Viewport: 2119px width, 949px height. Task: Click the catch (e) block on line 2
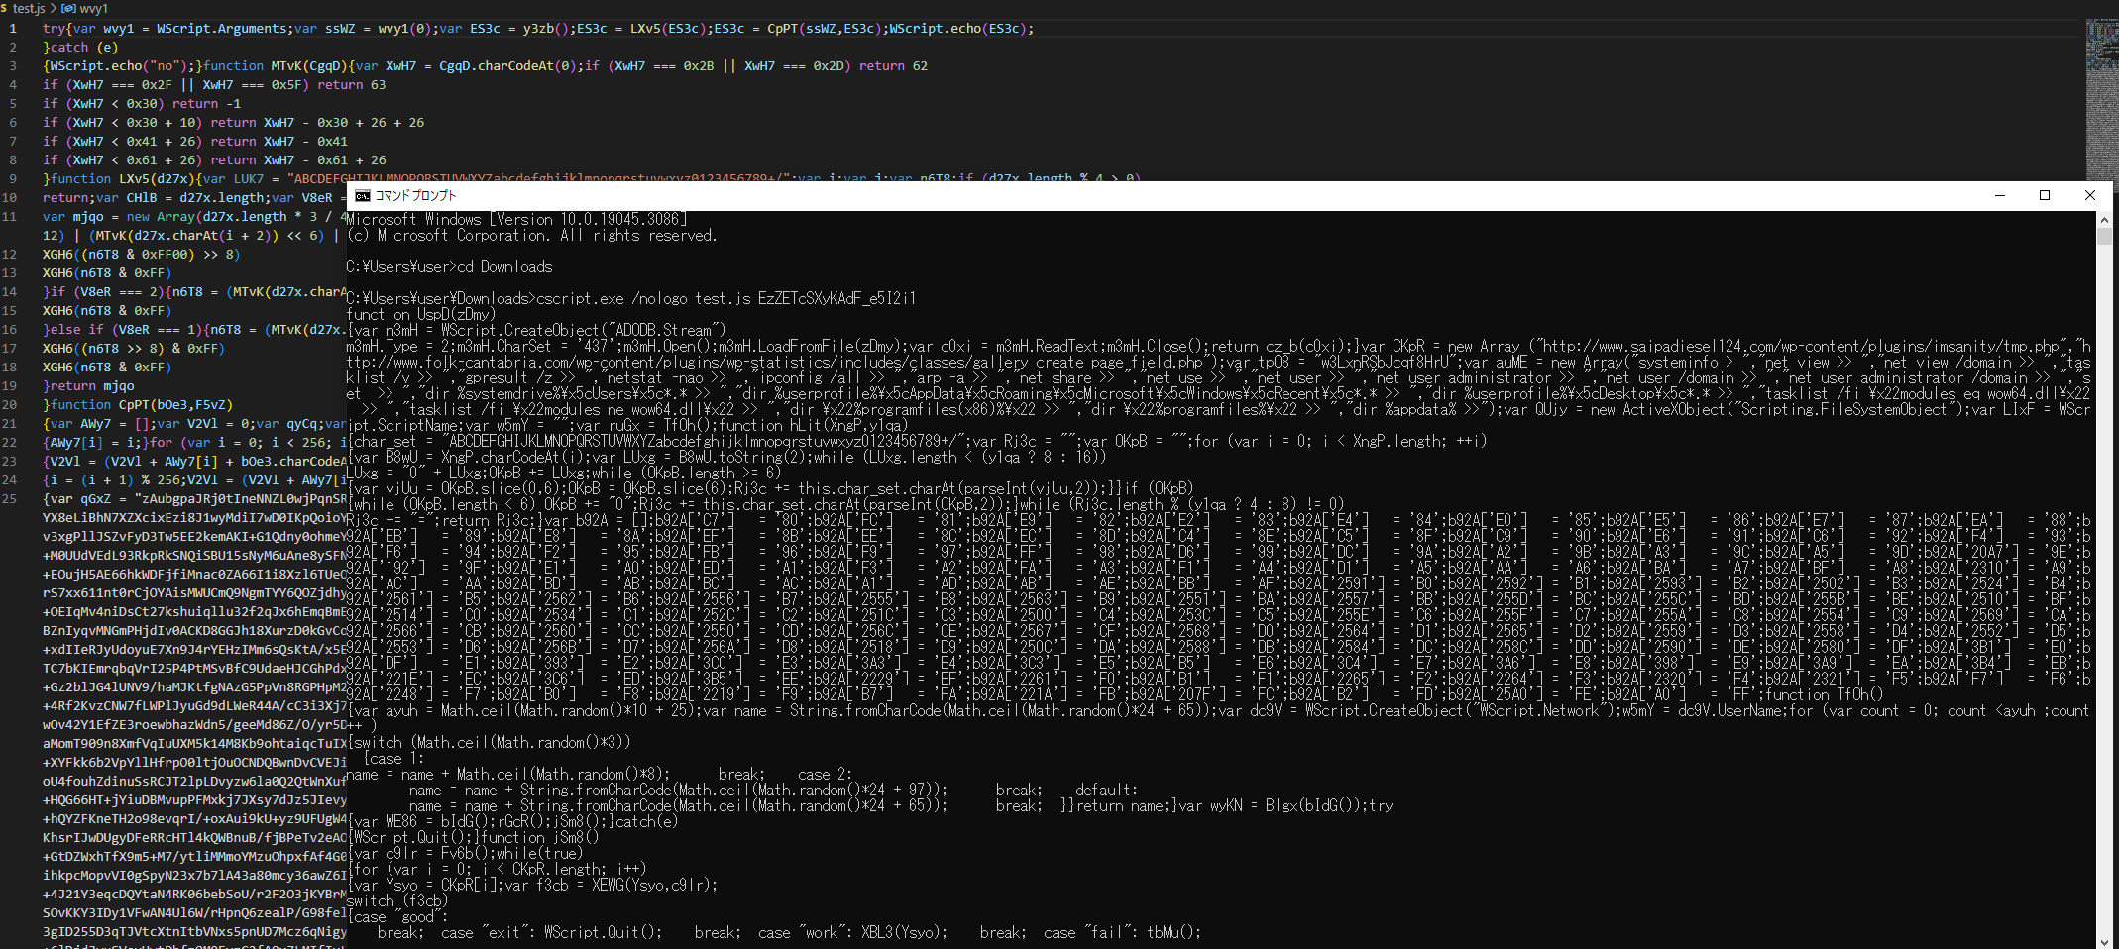[x=69, y=47]
